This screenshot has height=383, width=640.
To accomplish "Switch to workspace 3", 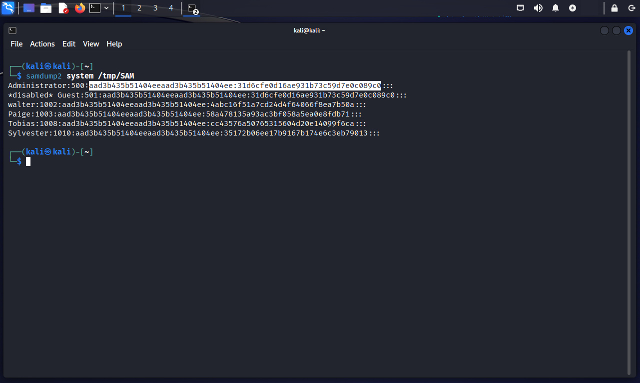I will coord(155,8).
